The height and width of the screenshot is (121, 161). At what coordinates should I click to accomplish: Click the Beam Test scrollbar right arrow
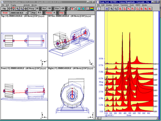[157, 118]
